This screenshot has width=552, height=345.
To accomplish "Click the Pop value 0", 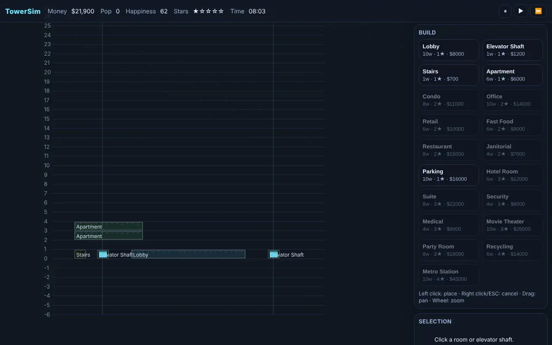I will click(118, 11).
